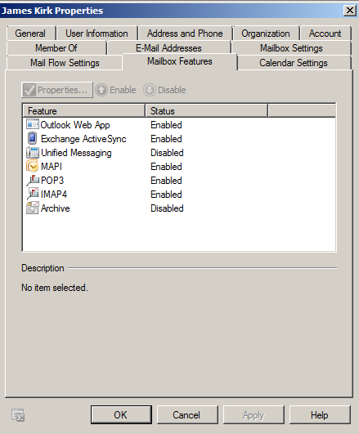Switch to Mail Flow Settings tab

(65, 63)
